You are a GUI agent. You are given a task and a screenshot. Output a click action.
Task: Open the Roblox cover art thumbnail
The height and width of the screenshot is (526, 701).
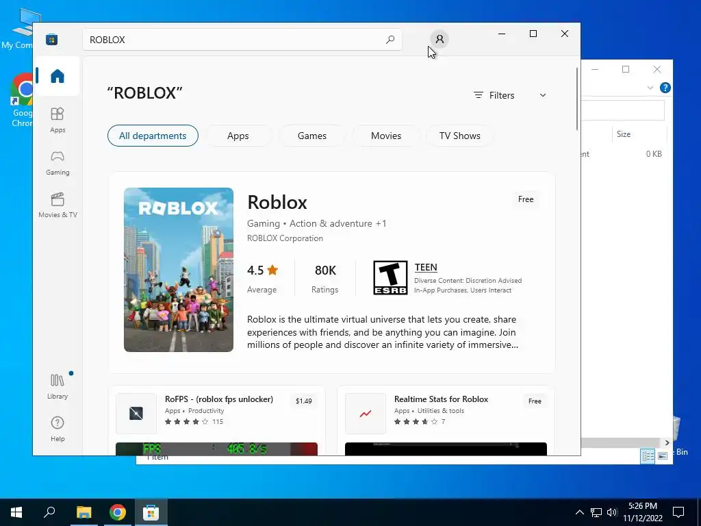pyautogui.click(x=179, y=270)
